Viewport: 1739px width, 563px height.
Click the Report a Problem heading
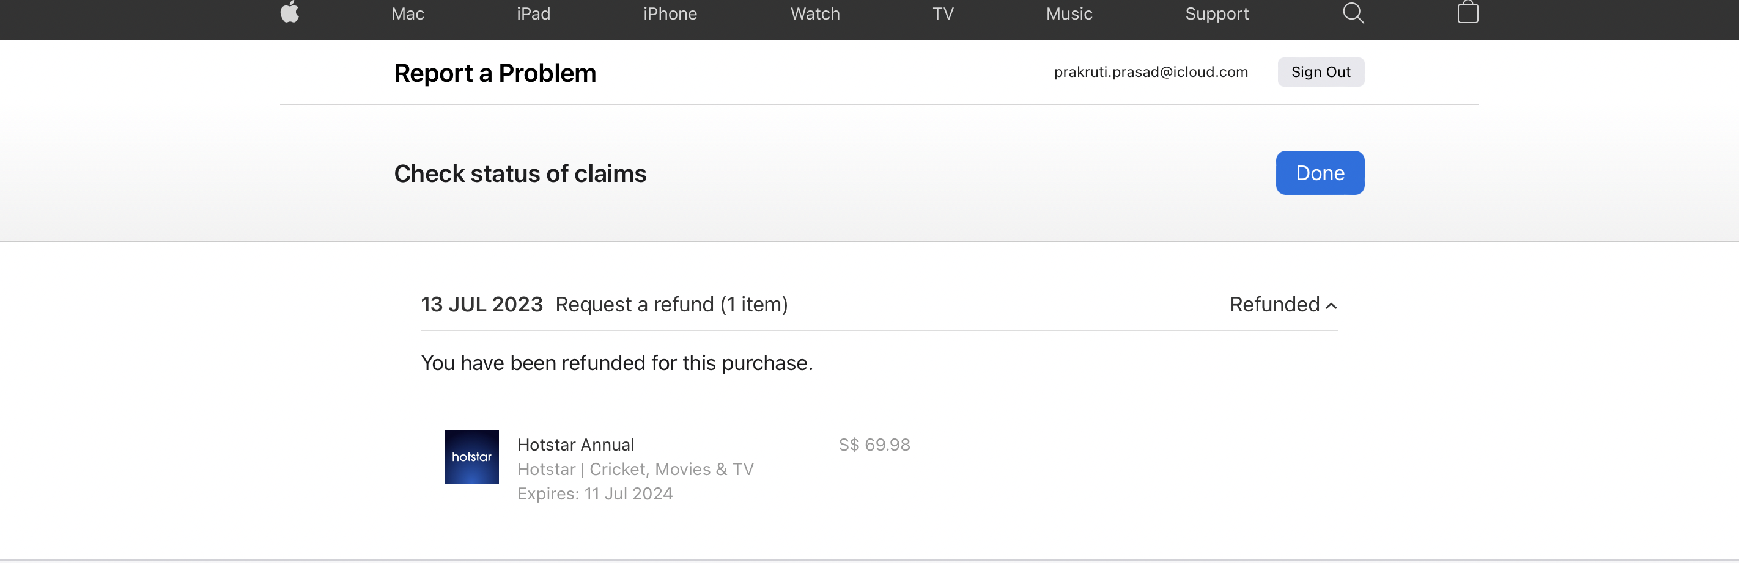(495, 73)
